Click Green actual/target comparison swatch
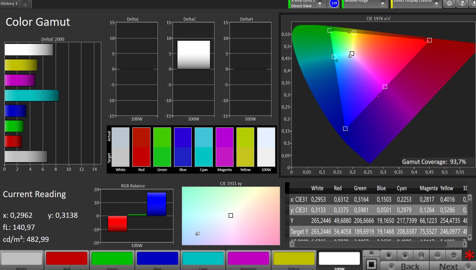 (162, 147)
